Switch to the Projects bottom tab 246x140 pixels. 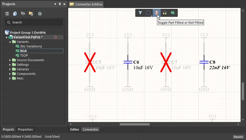(x=9, y=129)
